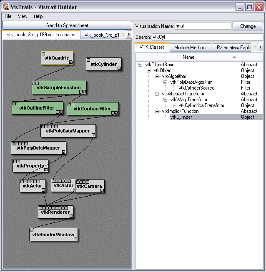This screenshot has height=272, width=266.
Task: Click vtkQuadric's output port square
Action: [x=71, y=62]
